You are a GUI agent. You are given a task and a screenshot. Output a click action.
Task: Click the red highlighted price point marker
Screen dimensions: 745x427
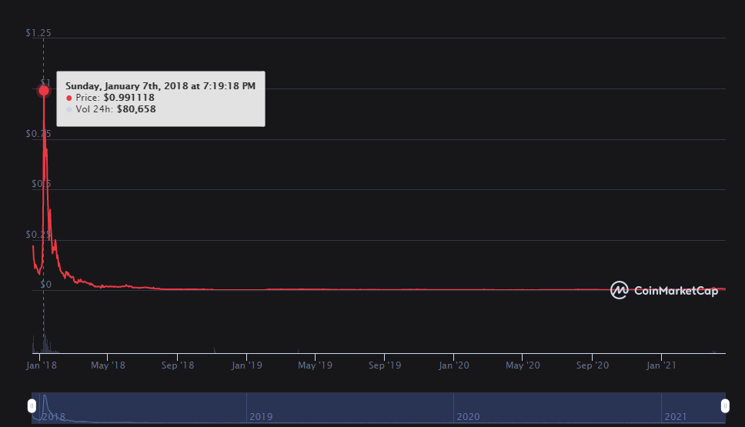[44, 90]
